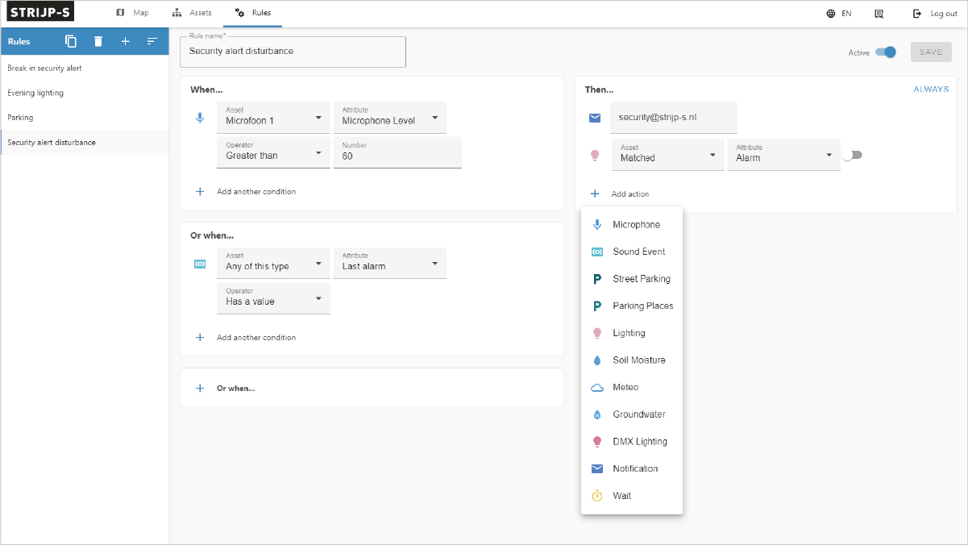Viewport: 968px width, 545px height.
Task: Click the STRIJP-S logo
Action: [x=42, y=13]
